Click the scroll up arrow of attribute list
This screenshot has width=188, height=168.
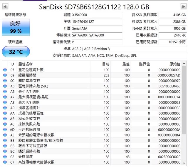tap(184, 64)
